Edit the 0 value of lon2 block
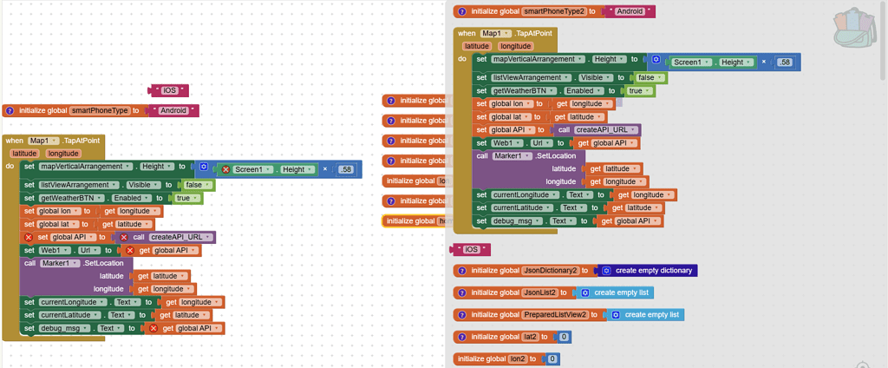 [552, 359]
